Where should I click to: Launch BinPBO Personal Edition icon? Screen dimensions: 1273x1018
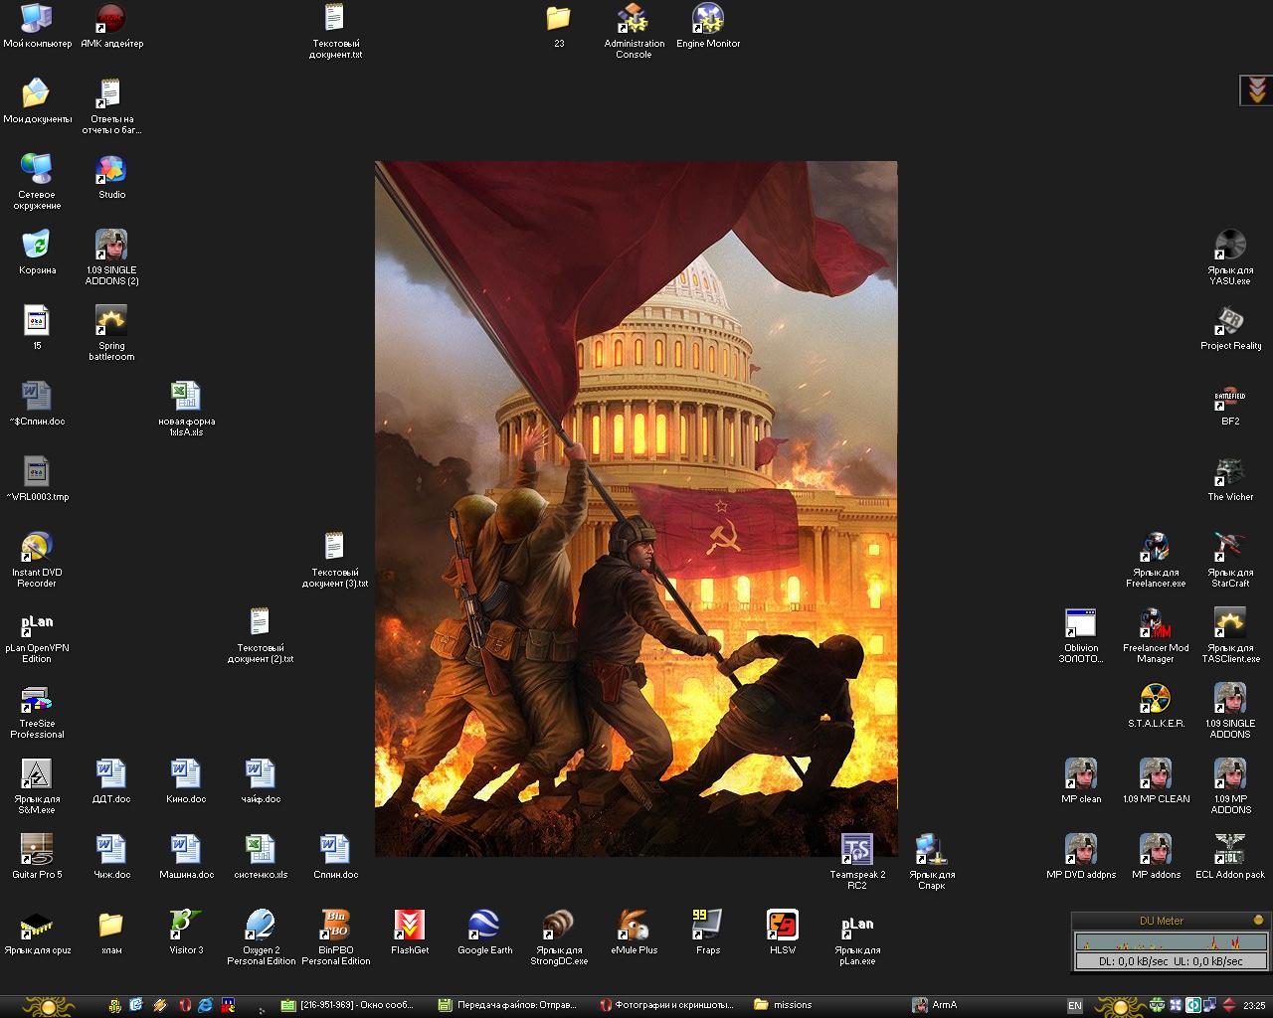(335, 938)
